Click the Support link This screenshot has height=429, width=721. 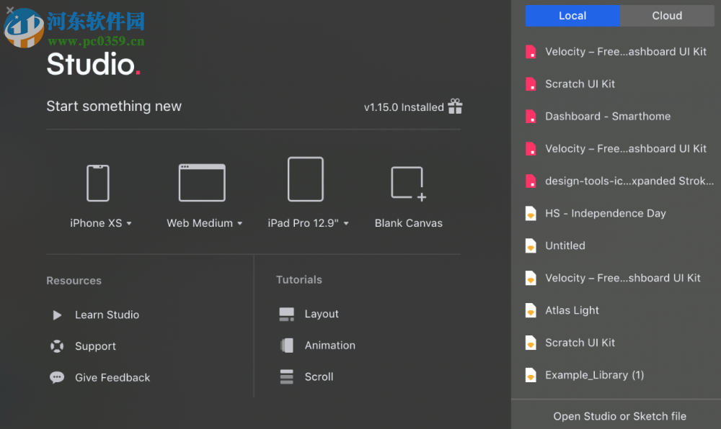(95, 346)
